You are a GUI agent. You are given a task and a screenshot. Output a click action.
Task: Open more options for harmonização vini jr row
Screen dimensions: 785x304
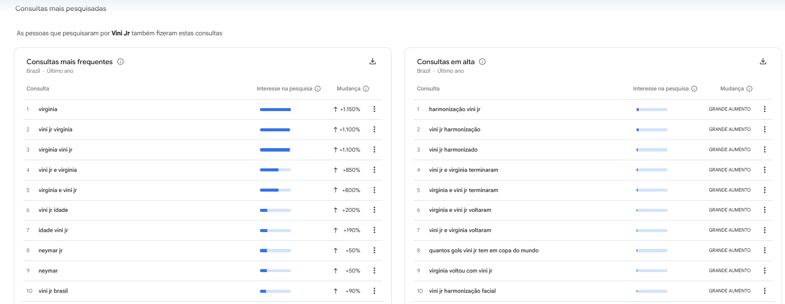pos(765,109)
